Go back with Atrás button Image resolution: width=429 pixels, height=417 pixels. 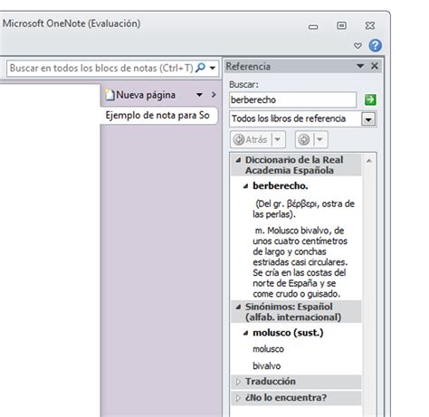[251, 139]
